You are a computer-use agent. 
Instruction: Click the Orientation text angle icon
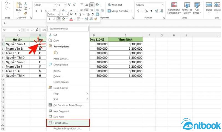coord(97,4)
